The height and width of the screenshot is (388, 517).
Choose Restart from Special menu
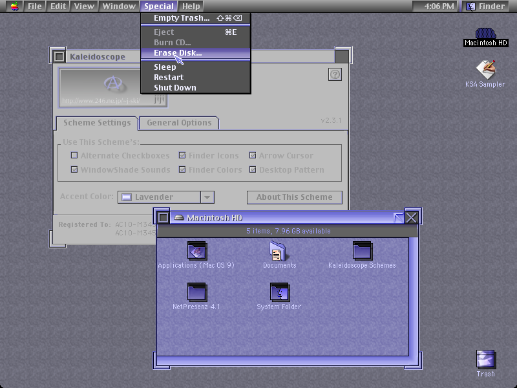[196, 77]
